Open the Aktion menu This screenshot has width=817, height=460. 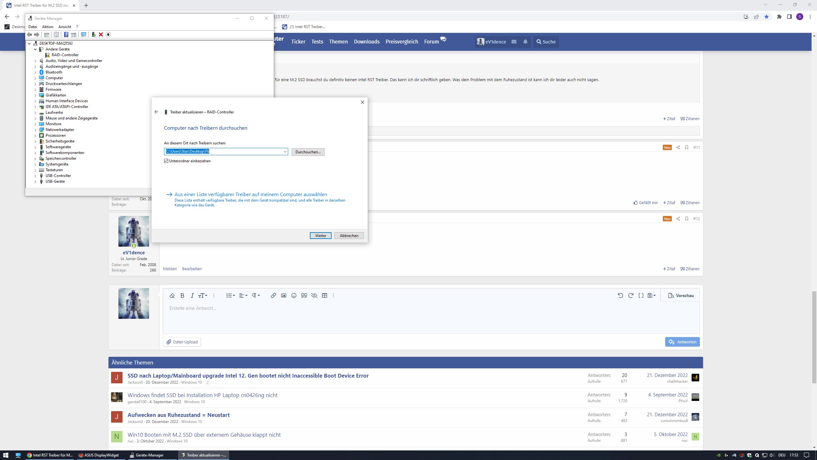tap(48, 27)
